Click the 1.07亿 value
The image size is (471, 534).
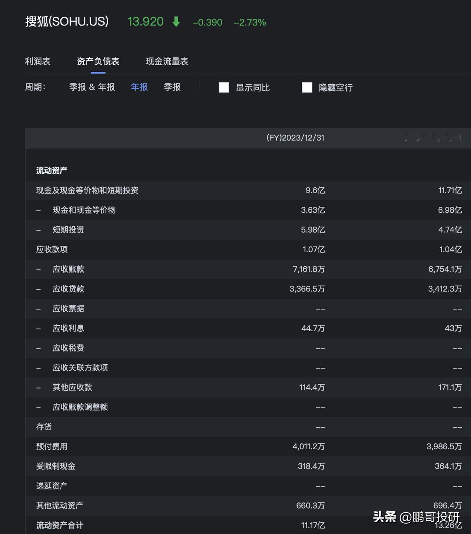click(x=314, y=250)
